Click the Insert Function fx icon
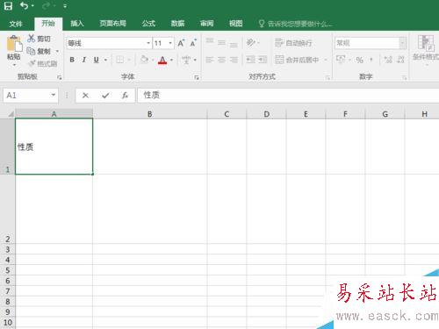Viewport: 439px width, 329px height. pos(125,96)
